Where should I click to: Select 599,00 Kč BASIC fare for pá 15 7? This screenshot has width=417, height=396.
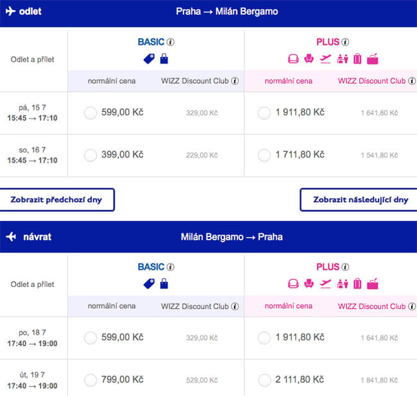[90, 113]
